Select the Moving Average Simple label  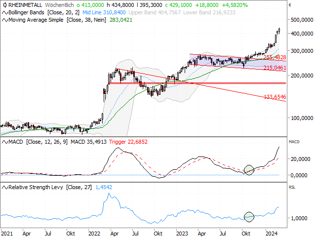click(36, 20)
